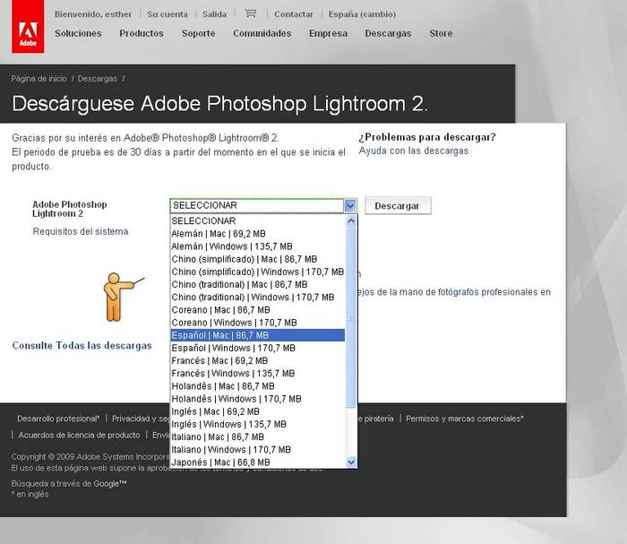Click the Descargar button
Viewport: 627px width, 544px height.
pos(398,205)
